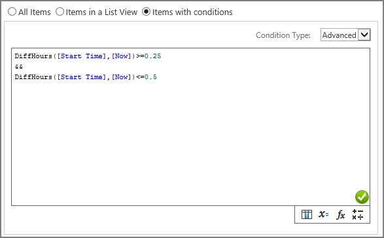Click the green validation checkmark icon
Image resolution: width=384 pixels, height=238 pixels.
(x=362, y=197)
